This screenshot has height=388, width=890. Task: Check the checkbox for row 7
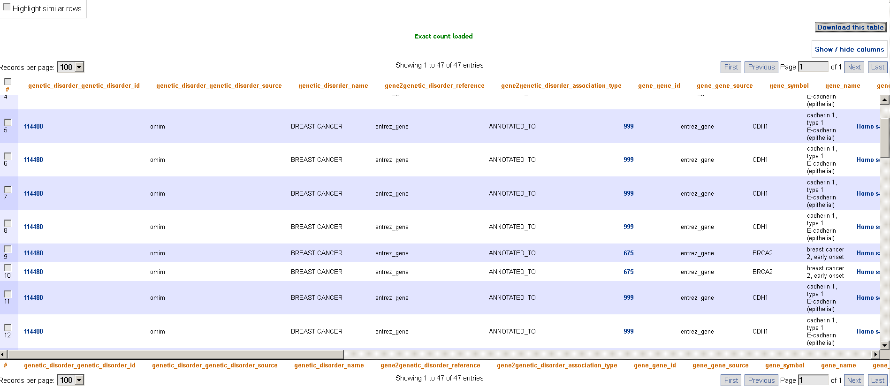click(x=8, y=190)
